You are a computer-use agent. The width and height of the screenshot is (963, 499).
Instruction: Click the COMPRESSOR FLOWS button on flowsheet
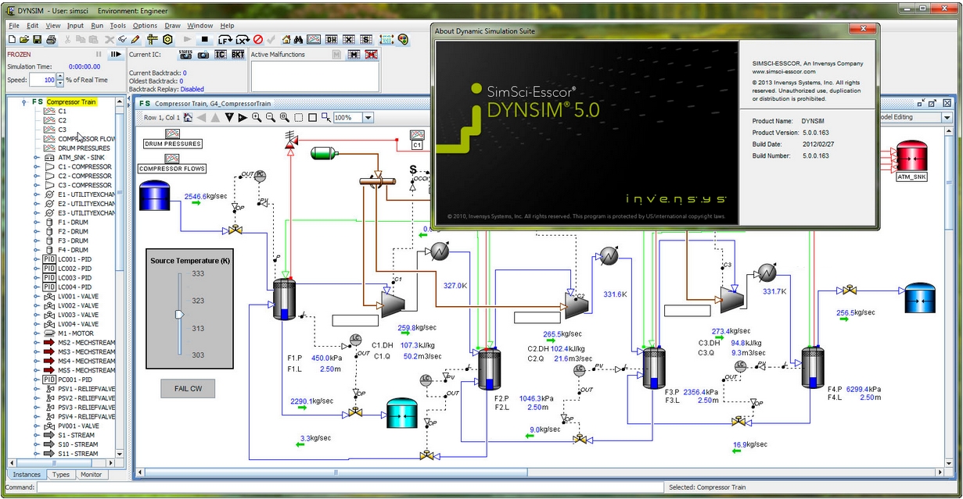coord(172,169)
